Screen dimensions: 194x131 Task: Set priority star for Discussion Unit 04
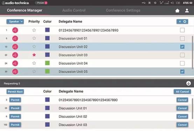[34, 63]
